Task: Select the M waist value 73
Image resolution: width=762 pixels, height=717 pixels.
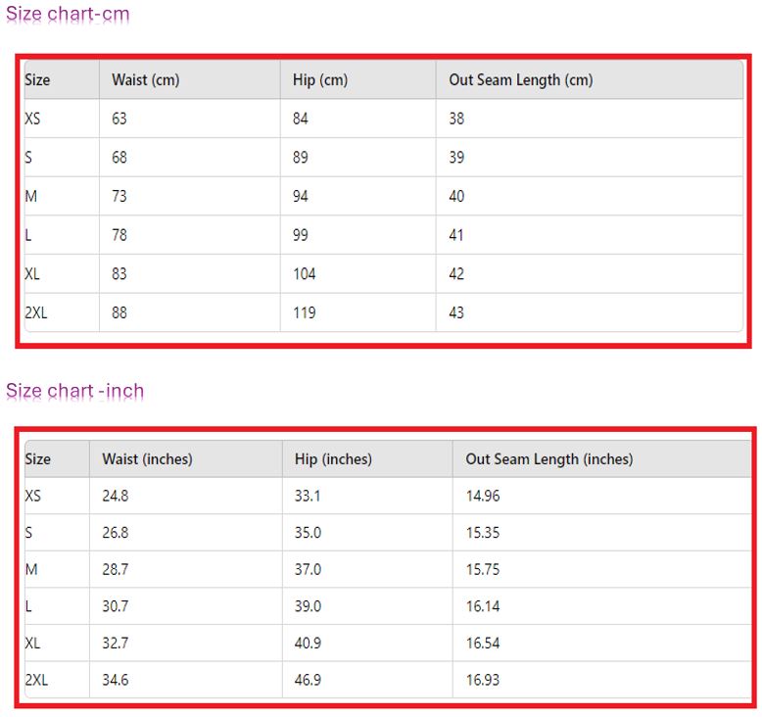Action: [x=119, y=197]
